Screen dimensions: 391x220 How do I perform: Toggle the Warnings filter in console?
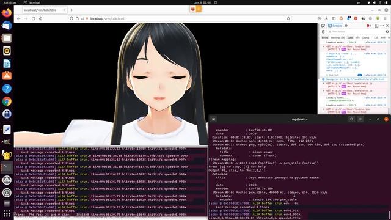pyautogui.click(x=338, y=37)
